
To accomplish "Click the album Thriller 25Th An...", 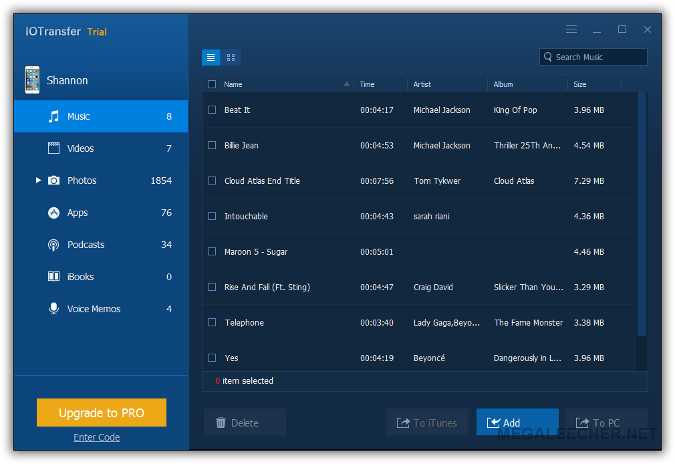I will (527, 145).
